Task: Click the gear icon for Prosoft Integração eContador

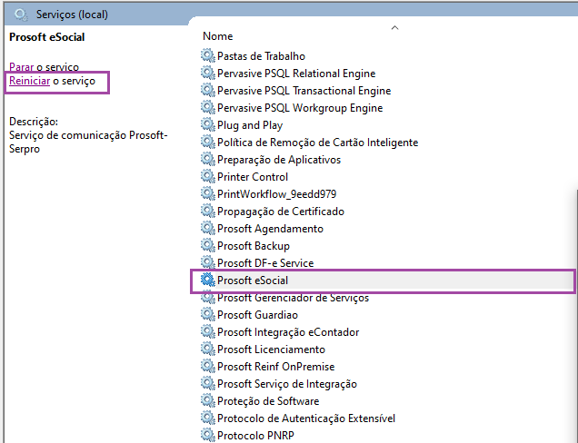Action: [x=208, y=332]
